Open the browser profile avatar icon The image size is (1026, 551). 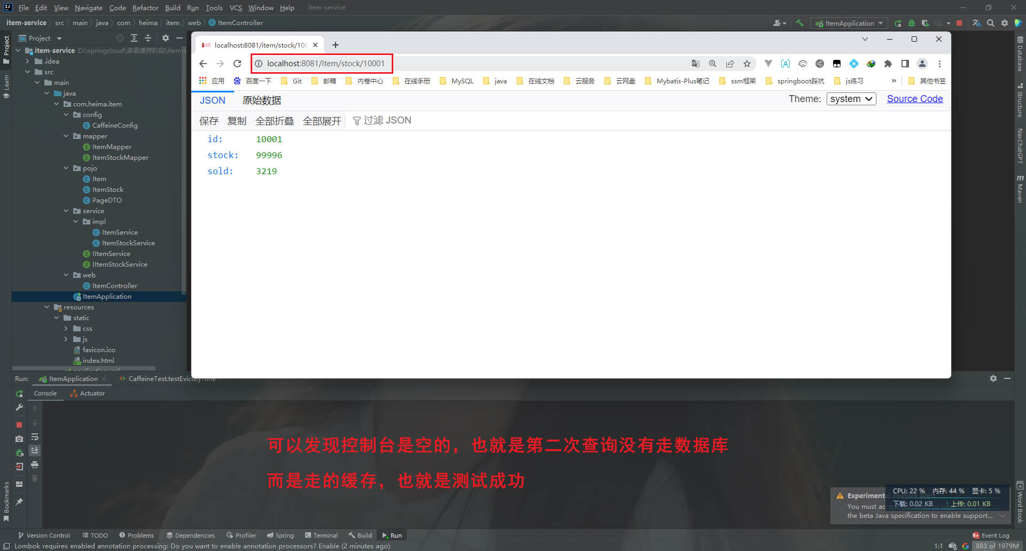(x=922, y=64)
